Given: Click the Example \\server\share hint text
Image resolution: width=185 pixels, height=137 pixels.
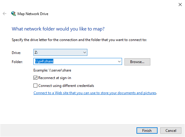Looking at the screenshot, I should pos(52,70).
